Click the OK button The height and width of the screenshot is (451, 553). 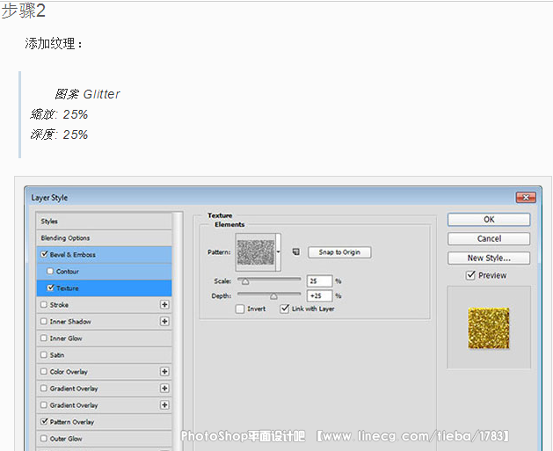pos(489,219)
